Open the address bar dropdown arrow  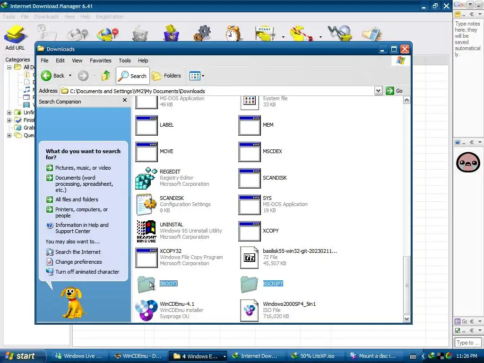pos(379,91)
